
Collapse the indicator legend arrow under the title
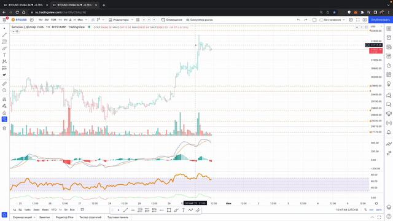(14, 31)
